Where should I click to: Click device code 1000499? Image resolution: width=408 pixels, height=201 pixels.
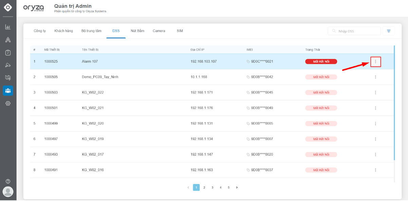[51, 123]
